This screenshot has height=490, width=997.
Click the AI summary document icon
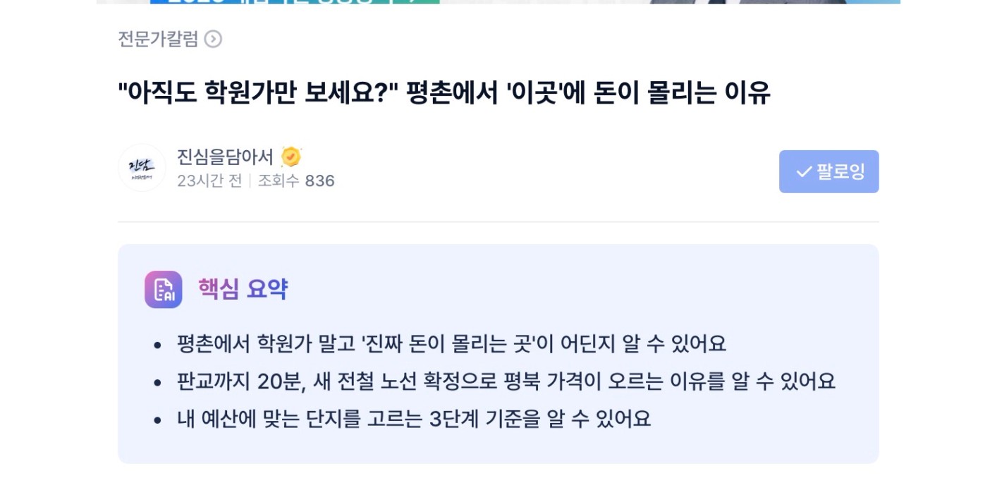coord(164,290)
